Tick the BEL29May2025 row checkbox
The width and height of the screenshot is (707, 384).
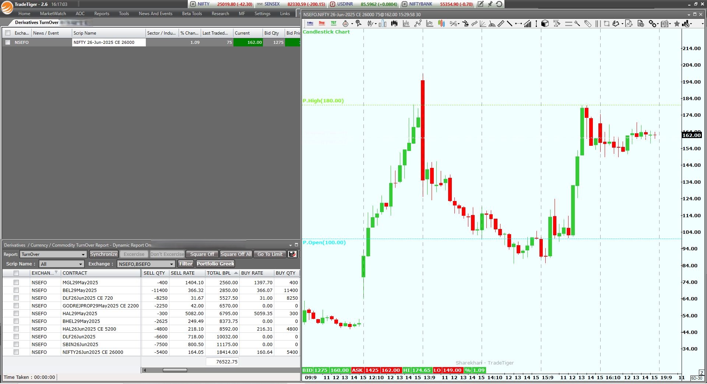tap(16, 290)
